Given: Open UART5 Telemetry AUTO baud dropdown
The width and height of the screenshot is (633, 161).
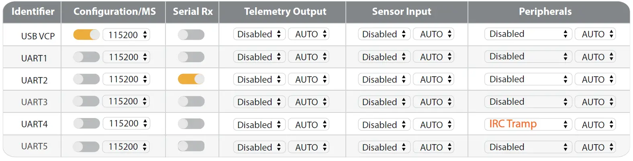Looking at the screenshot, I should (x=308, y=147).
